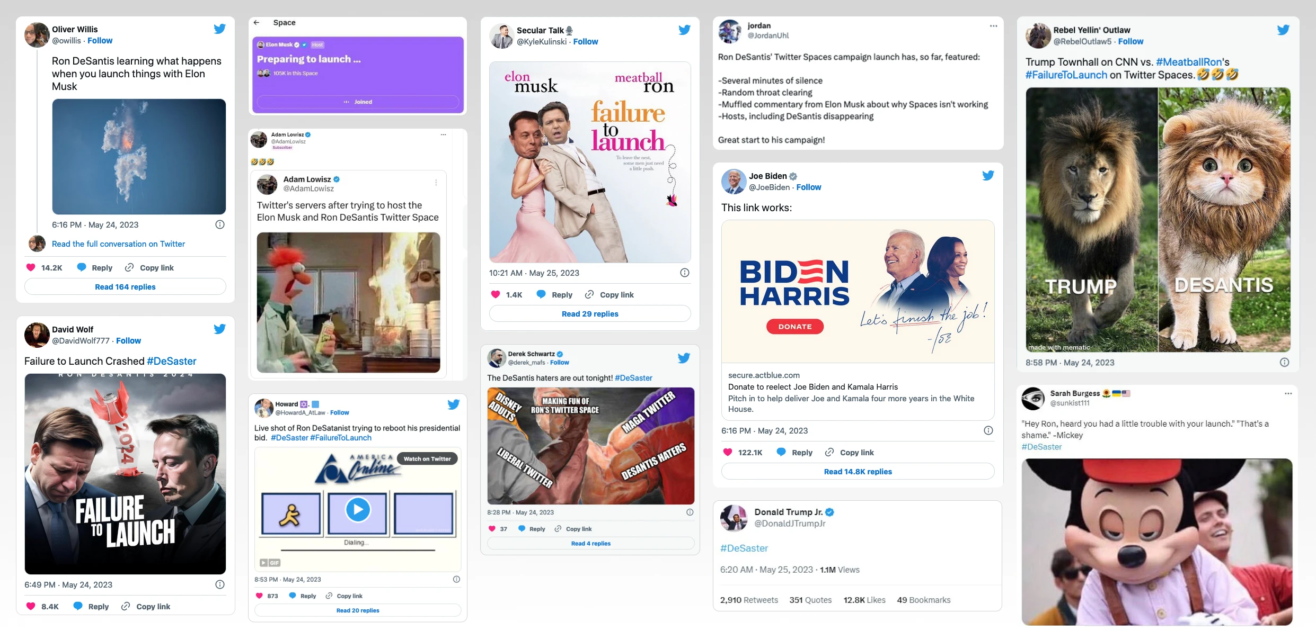Like Secular Talk tweet with 1.4K heart
Screen dimensions: 1316x631
coord(496,294)
